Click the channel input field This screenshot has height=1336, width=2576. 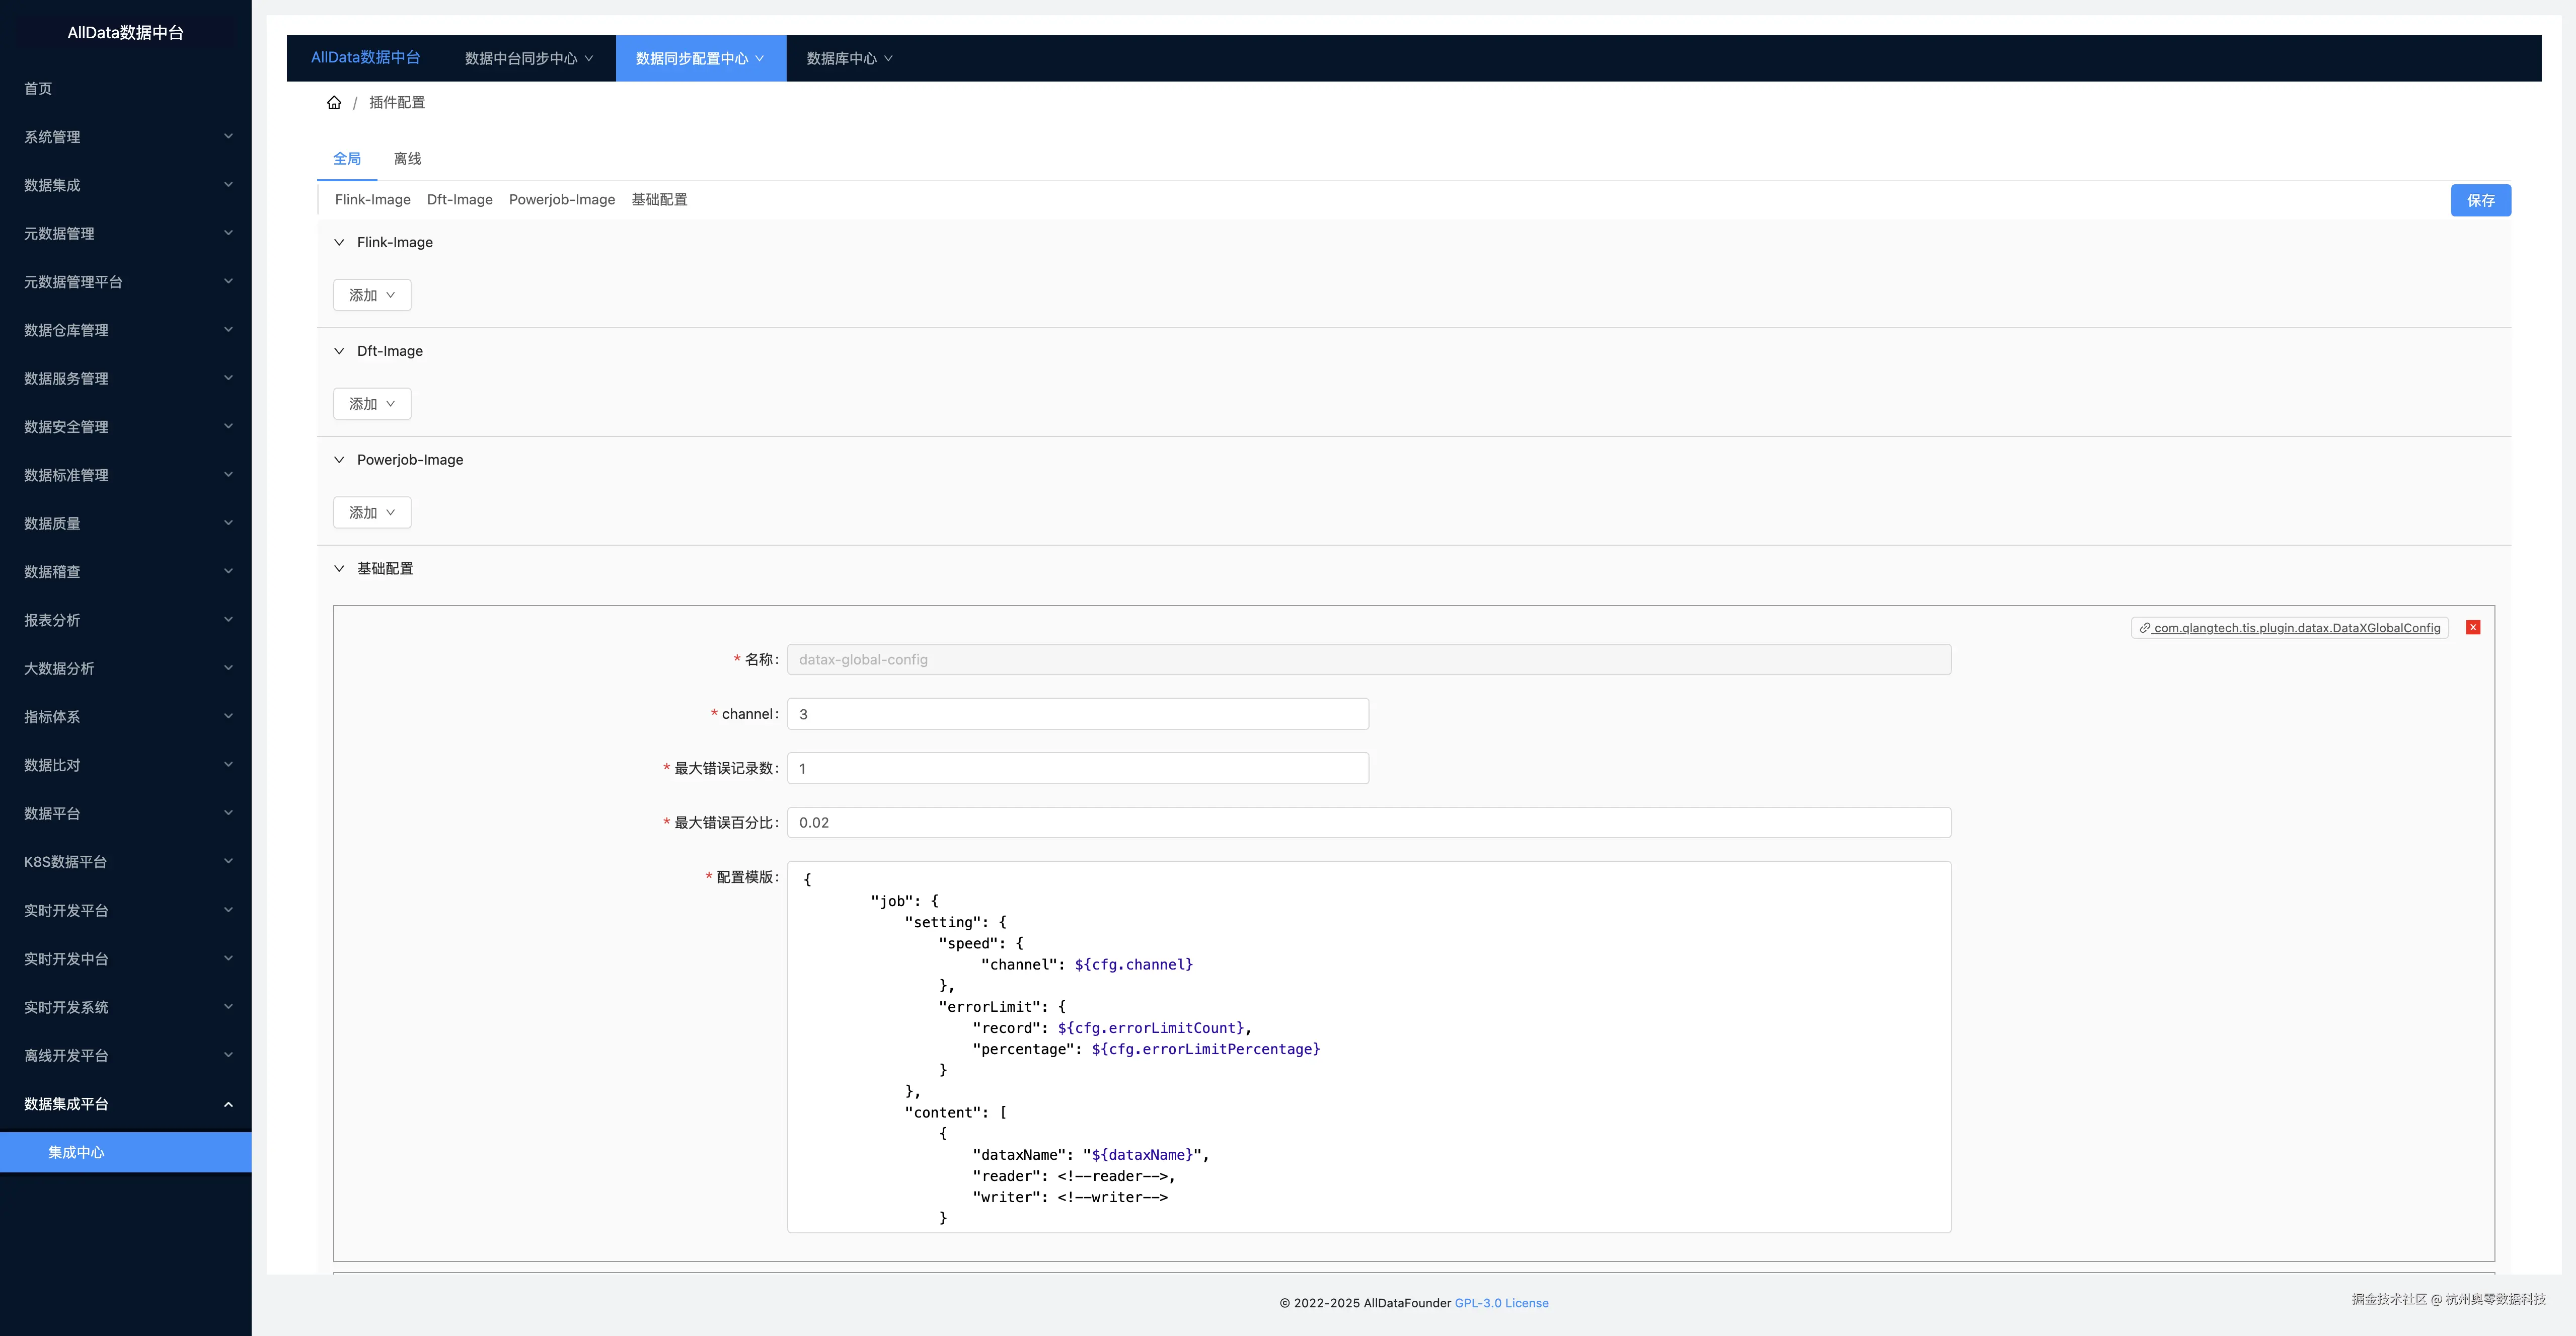click(x=1077, y=714)
